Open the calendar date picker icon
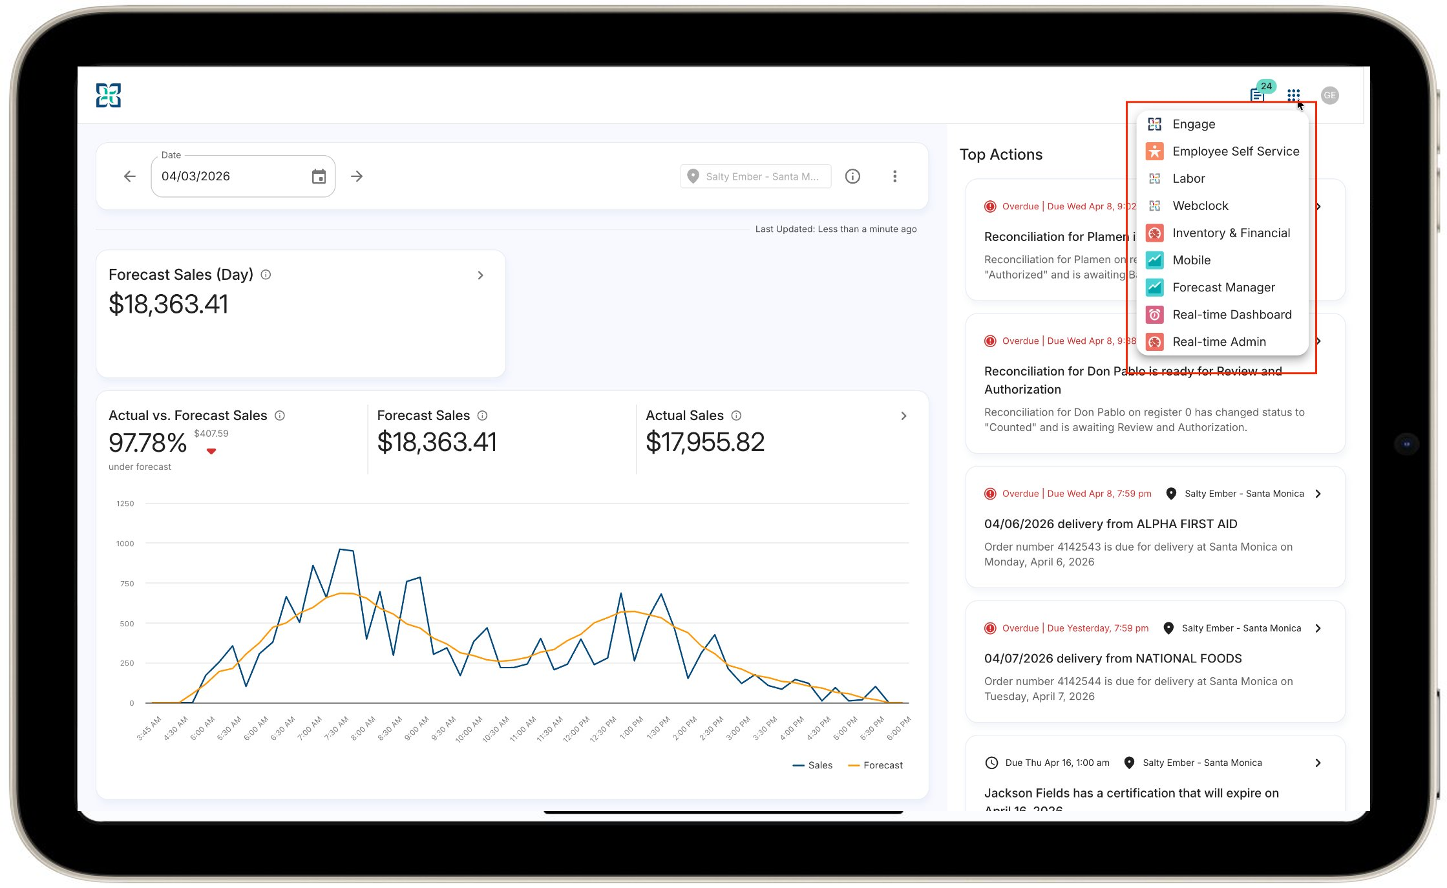Screen dimensions: 1447x888 click(319, 176)
